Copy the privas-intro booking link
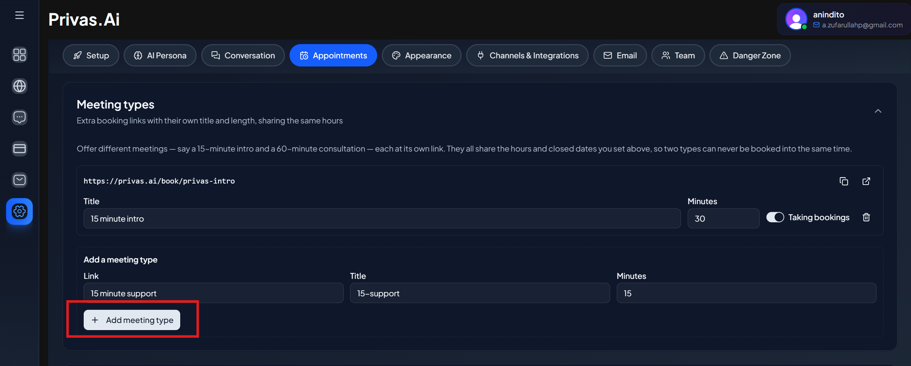Image resolution: width=911 pixels, height=366 pixels. 844,181
